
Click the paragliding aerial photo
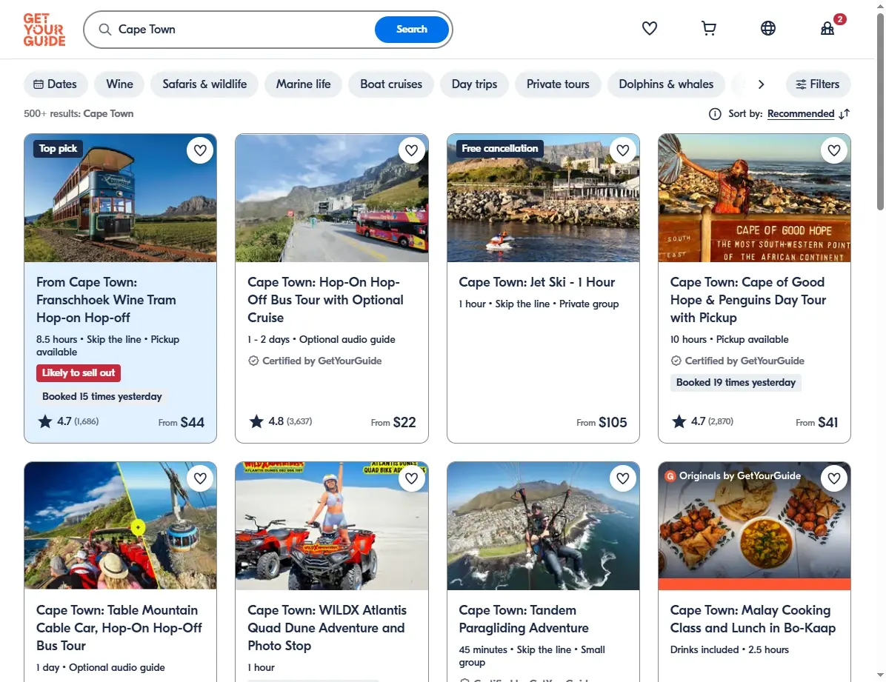(543, 526)
